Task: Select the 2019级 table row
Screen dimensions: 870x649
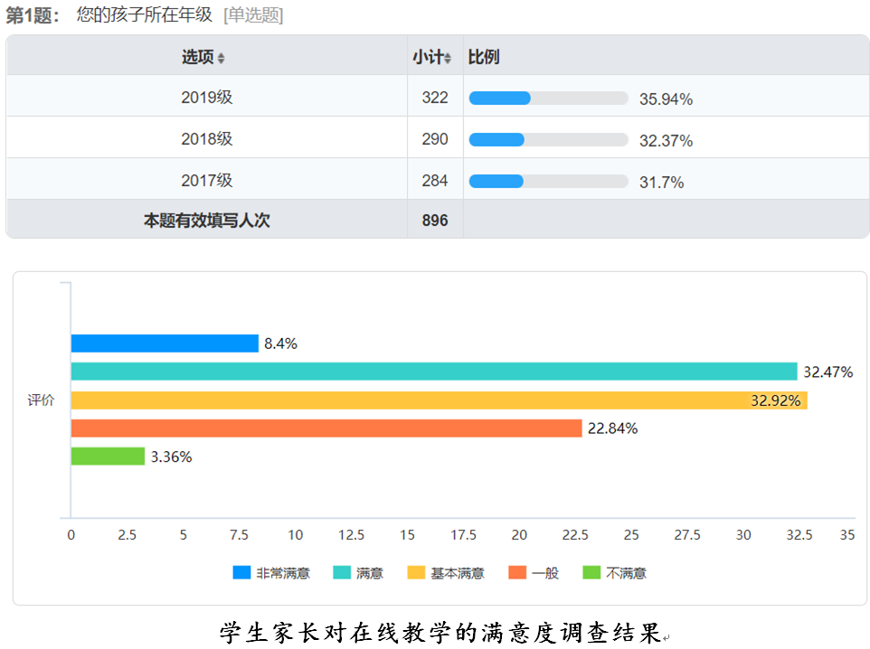Action: pos(207,98)
